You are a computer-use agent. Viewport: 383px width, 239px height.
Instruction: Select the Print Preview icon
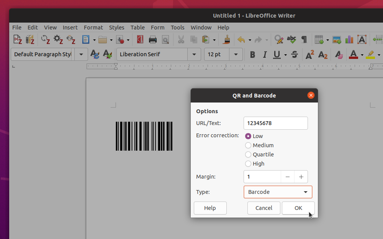[x=165, y=39]
